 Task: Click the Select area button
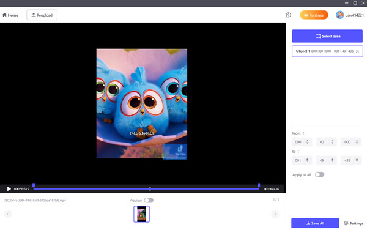(x=327, y=36)
